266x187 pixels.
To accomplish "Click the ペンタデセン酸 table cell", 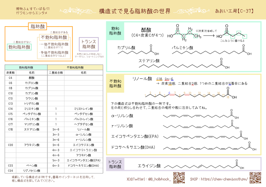I will tap(84, 114).
